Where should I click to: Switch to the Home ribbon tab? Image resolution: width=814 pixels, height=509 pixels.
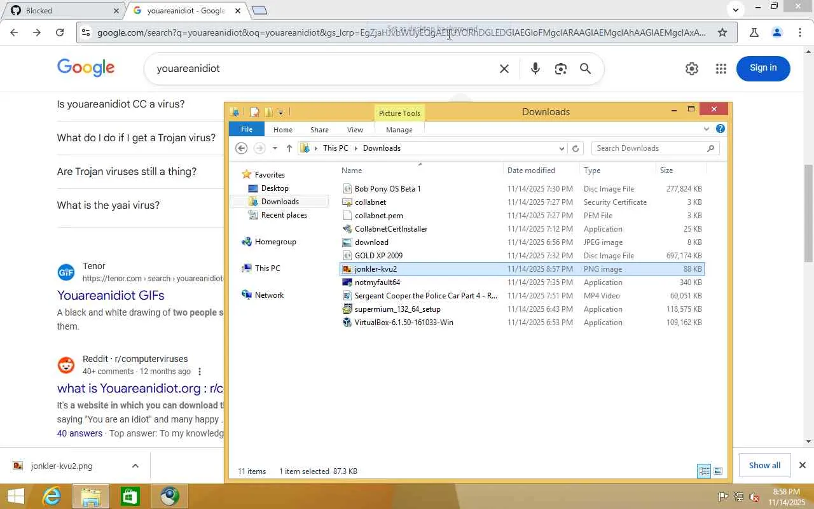pyautogui.click(x=283, y=130)
